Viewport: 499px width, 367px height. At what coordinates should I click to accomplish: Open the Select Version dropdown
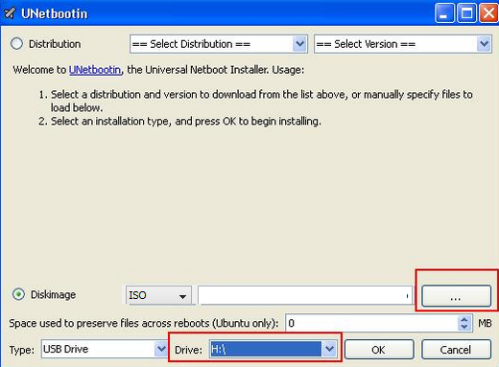[403, 44]
